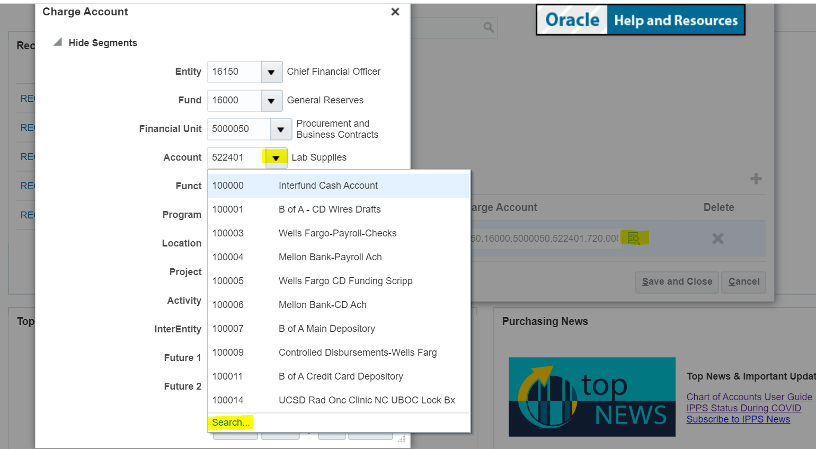Image resolution: width=816 pixels, height=449 pixels.
Task: Expand the Financial Unit dropdown
Action: (281, 129)
